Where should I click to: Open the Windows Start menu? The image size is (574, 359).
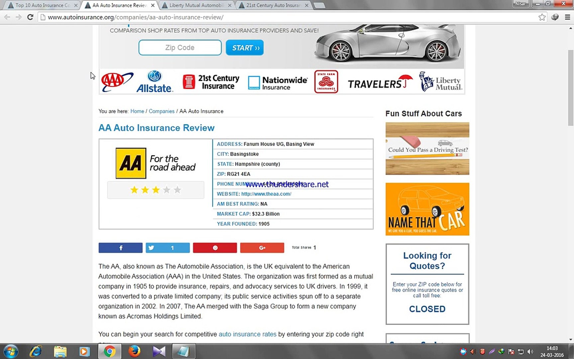coord(11,351)
